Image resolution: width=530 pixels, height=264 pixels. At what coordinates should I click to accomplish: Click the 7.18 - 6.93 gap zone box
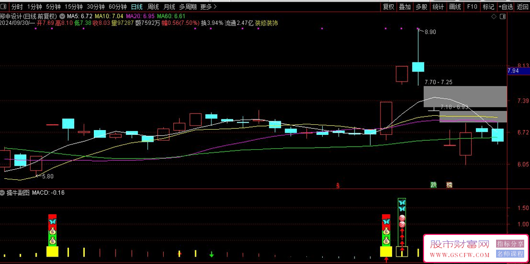pos(473,116)
